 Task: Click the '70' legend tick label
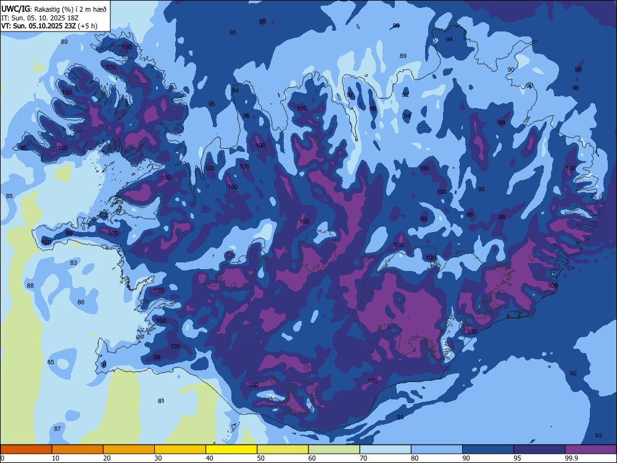point(363,458)
